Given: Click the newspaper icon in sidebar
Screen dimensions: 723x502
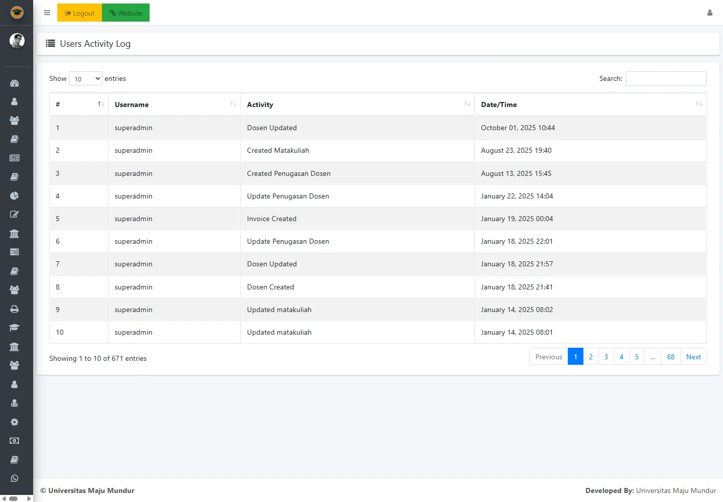Looking at the screenshot, I should 15,158.
